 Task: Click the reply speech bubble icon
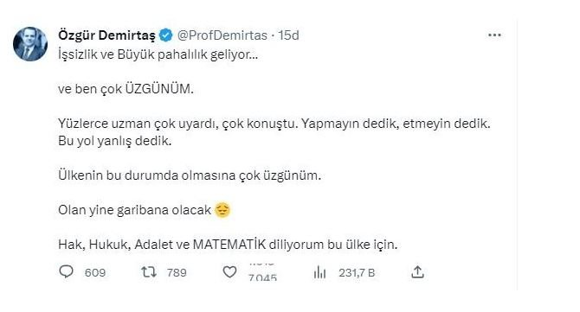(66, 271)
